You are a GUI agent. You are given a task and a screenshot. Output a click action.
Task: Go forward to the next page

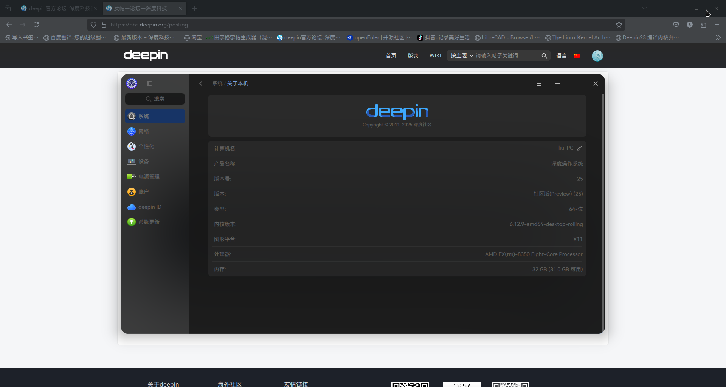tap(23, 25)
